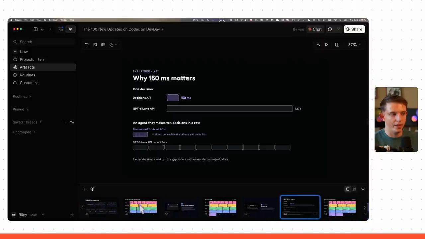Select slide 51 thumbnail
Screen dimensions: 425x239
[220, 207]
